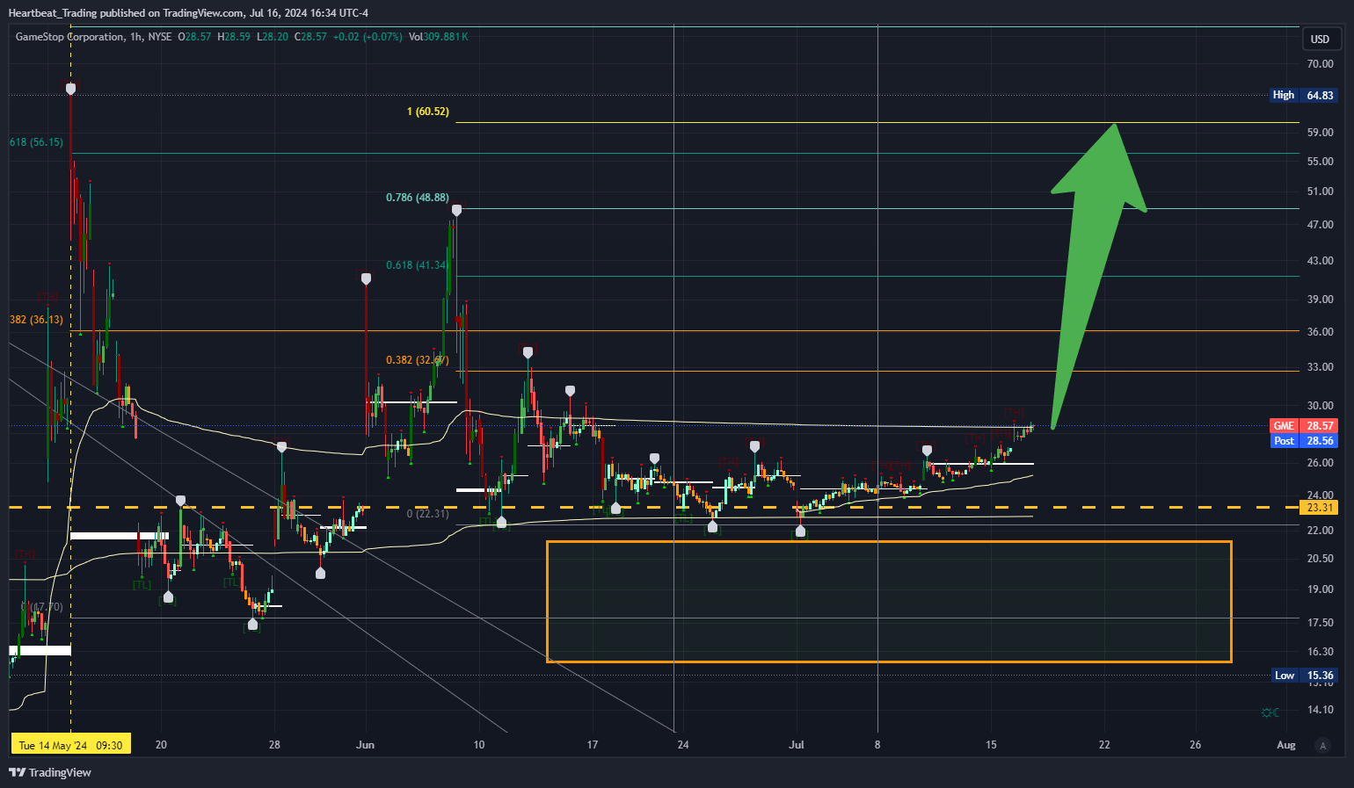Click the Fibonacci 0 (22.31) level label
The image size is (1354, 788).
[428, 514]
